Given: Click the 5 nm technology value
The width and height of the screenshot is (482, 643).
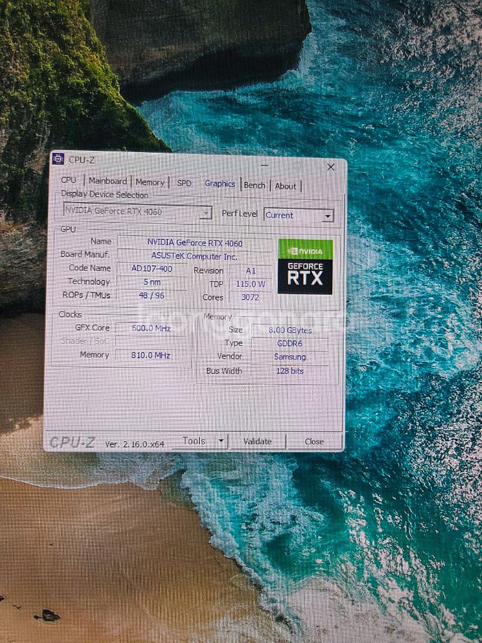Looking at the screenshot, I should click(152, 282).
